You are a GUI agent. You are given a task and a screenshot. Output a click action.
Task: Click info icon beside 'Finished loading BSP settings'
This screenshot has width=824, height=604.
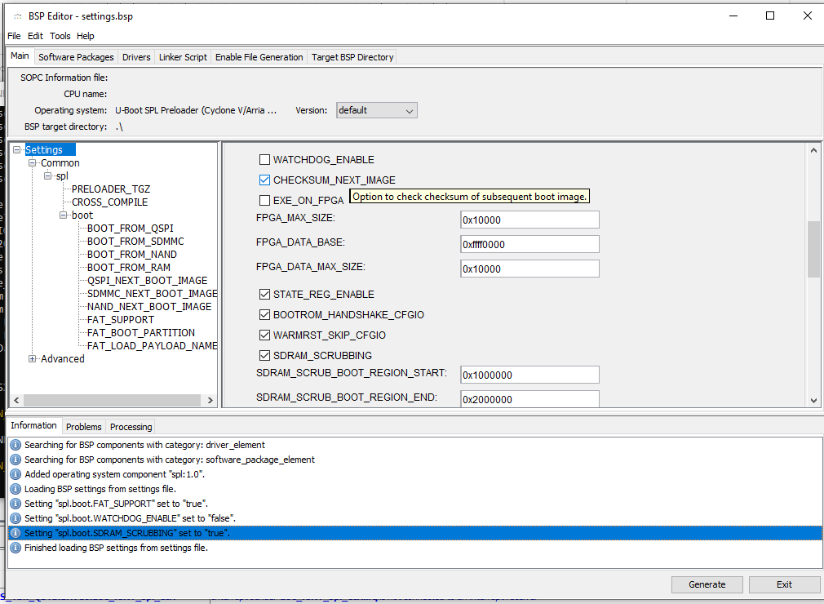tap(15, 548)
